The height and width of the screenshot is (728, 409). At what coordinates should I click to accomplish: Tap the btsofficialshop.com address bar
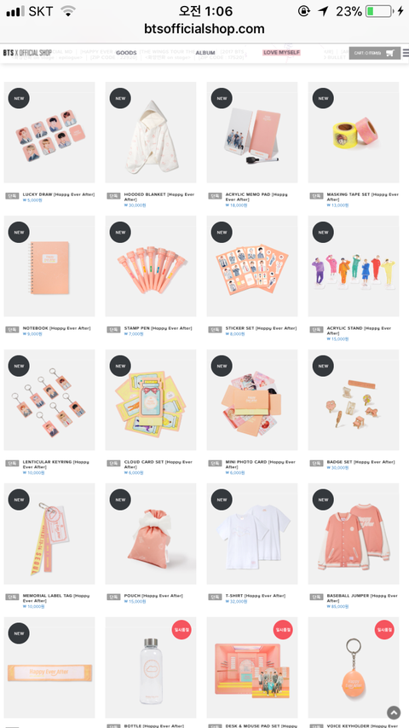pyautogui.click(x=204, y=29)
